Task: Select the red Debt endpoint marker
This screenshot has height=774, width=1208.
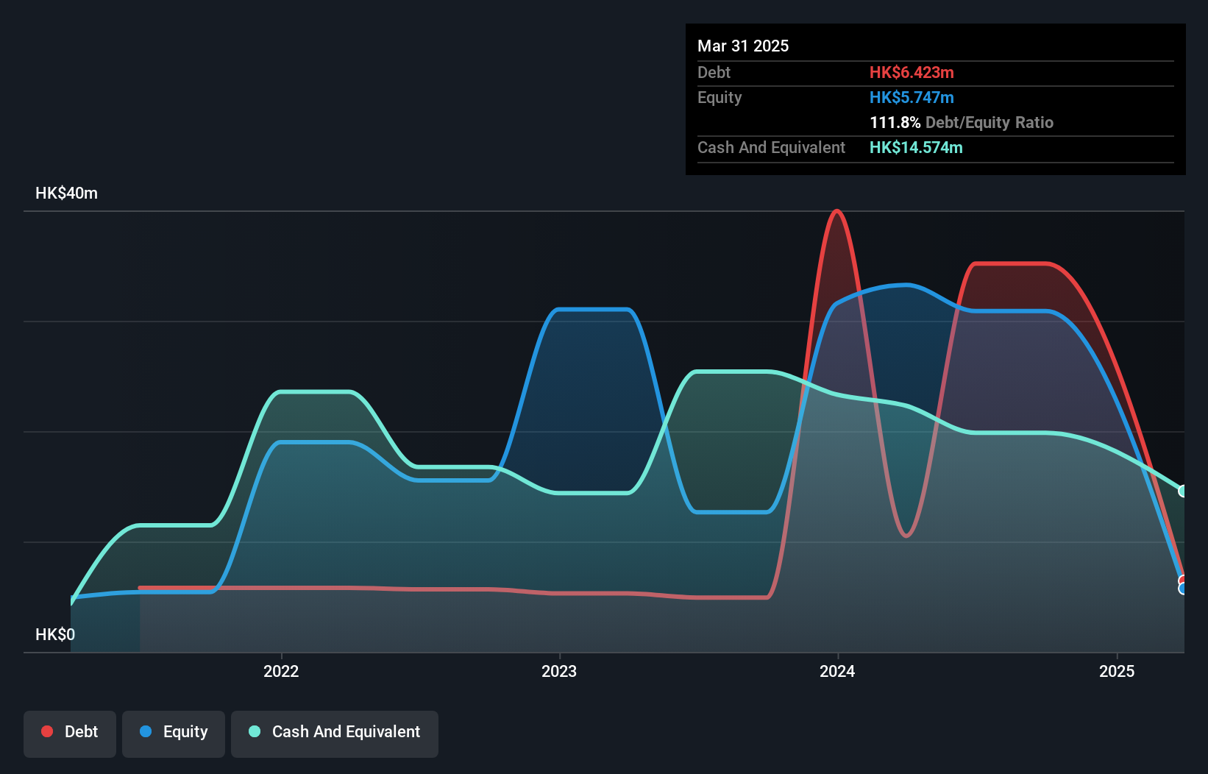Action: click(1183, 581)
